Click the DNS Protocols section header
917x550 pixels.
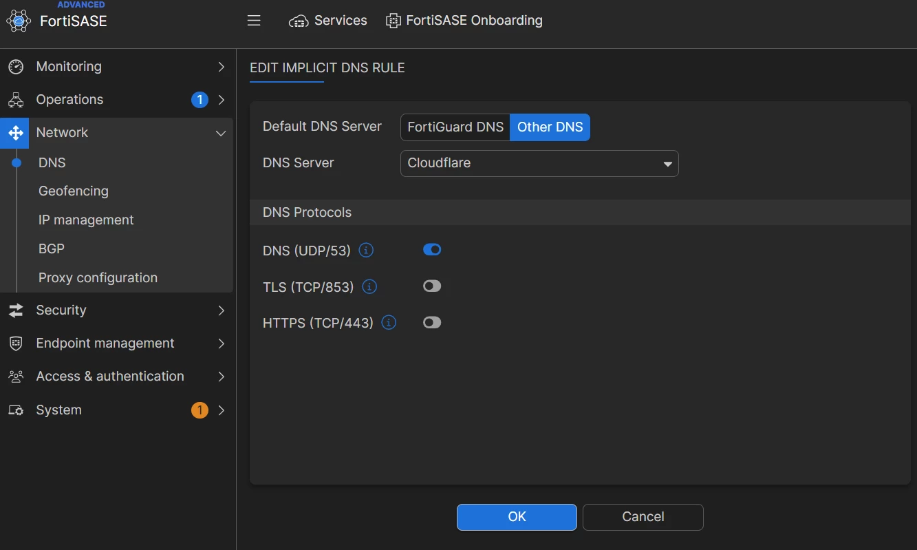(307, 213)
